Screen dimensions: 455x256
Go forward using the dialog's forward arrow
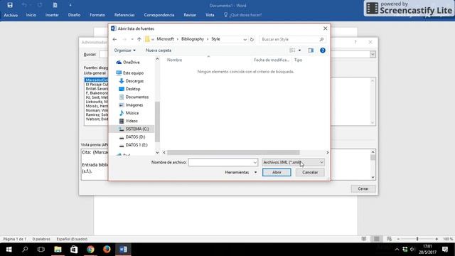click(x=124, y=39)
